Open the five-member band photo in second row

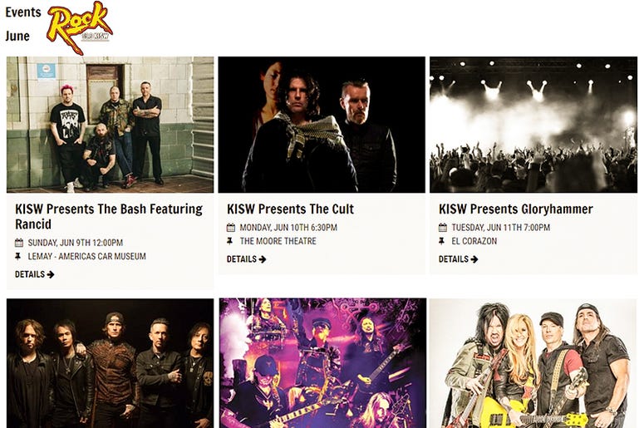tap(110, 363)
